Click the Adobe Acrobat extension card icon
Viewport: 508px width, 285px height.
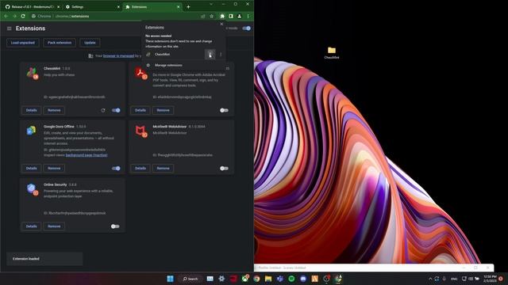pyautogui.click(x=141, y=74)
